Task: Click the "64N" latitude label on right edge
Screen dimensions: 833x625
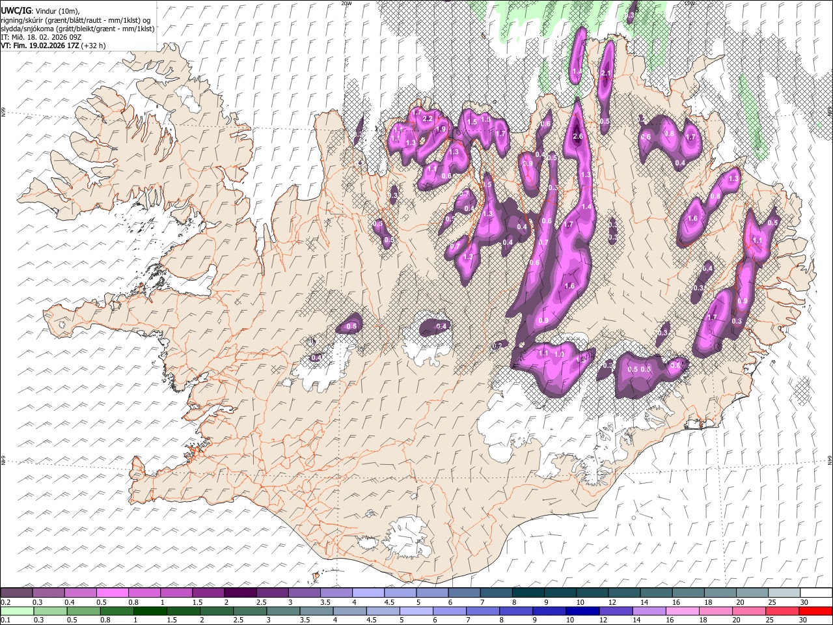Action: (x=830, y=460)
